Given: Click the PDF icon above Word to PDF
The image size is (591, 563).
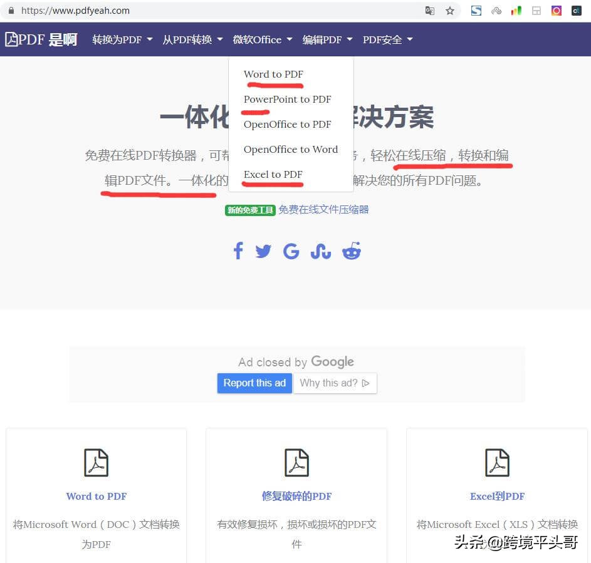Looking at the screenshot, I should [96, 462].
